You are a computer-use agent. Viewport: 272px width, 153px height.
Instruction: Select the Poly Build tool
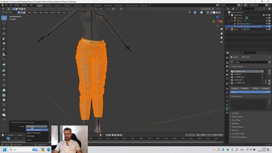(4, 90)
